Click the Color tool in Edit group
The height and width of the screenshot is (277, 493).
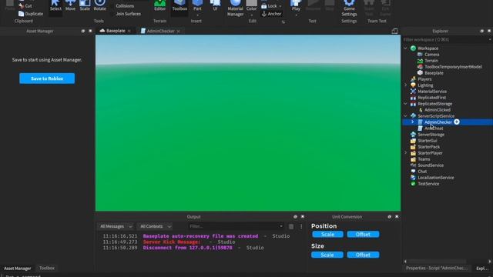click(252, 5)
